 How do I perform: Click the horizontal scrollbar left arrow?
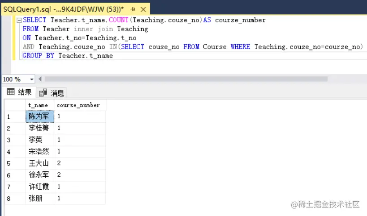(40, 79)
